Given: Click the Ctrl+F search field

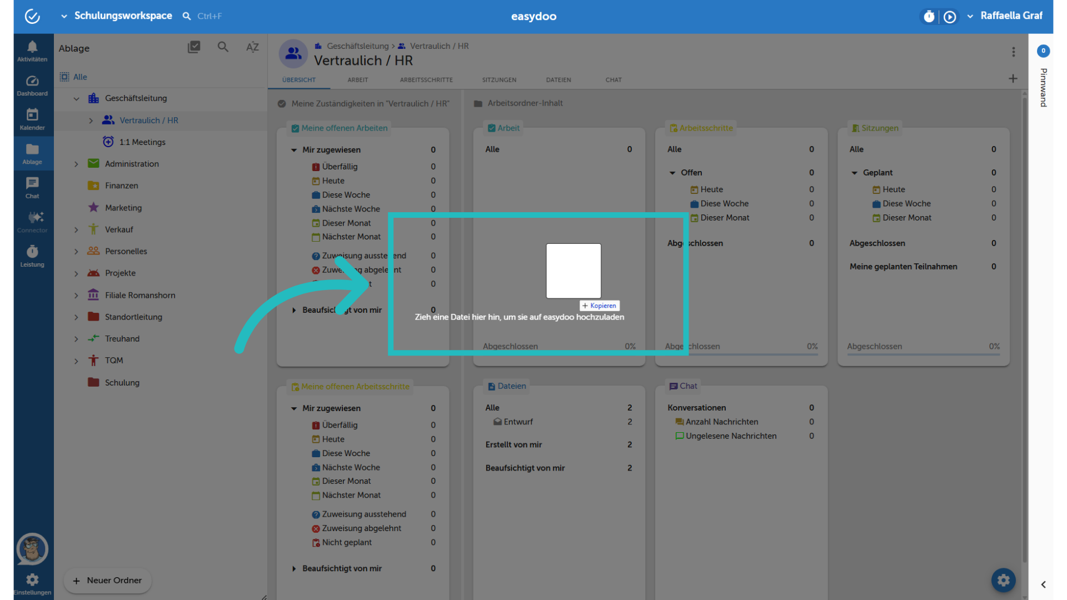Looking at the screenshot, I should (210, 16).
